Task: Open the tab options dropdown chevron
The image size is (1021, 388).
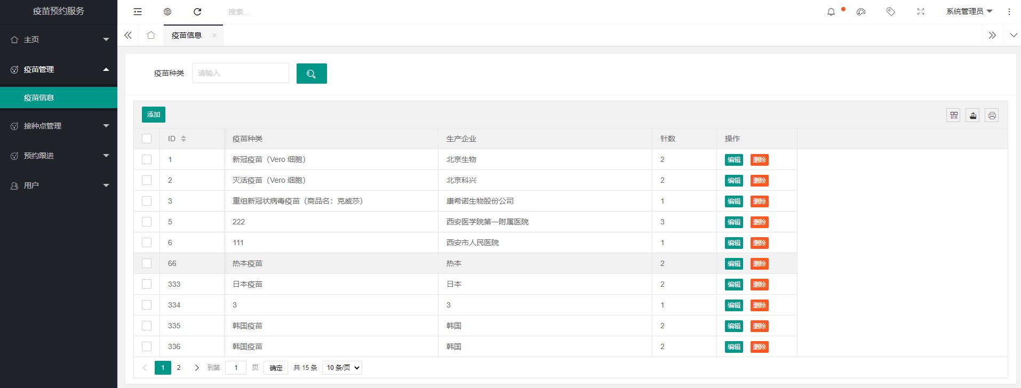Action: (1014, 35)
